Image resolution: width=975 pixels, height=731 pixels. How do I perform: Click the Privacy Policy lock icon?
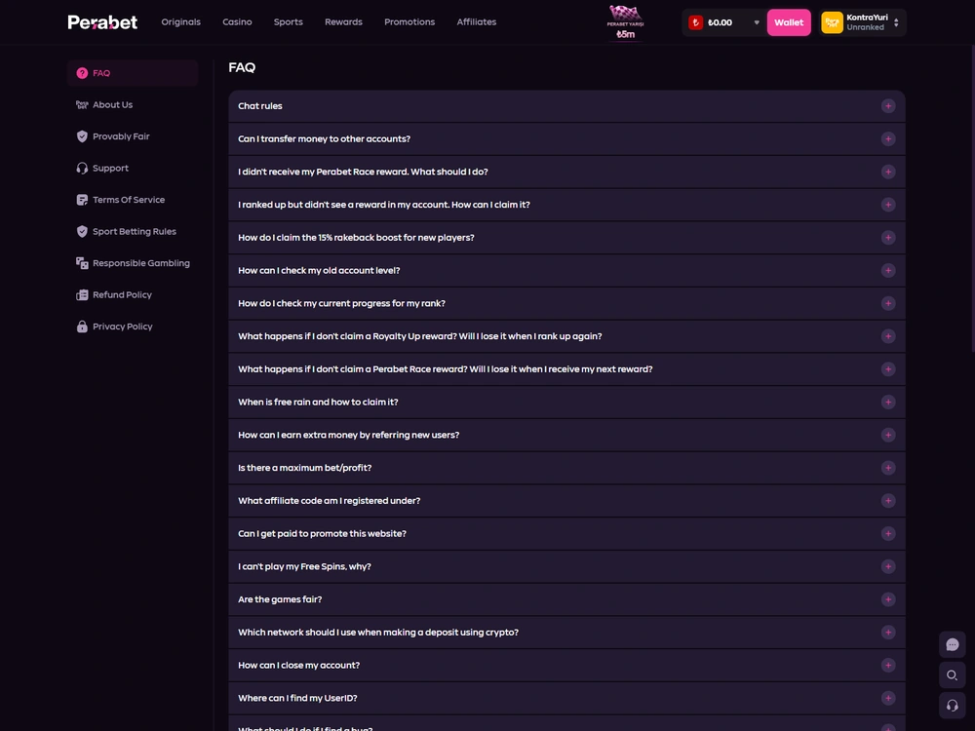click(x=82, y=327)
